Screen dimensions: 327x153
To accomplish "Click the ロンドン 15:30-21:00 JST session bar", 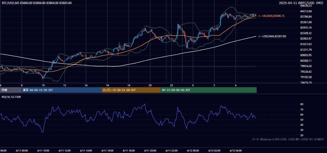I will 131,90.
